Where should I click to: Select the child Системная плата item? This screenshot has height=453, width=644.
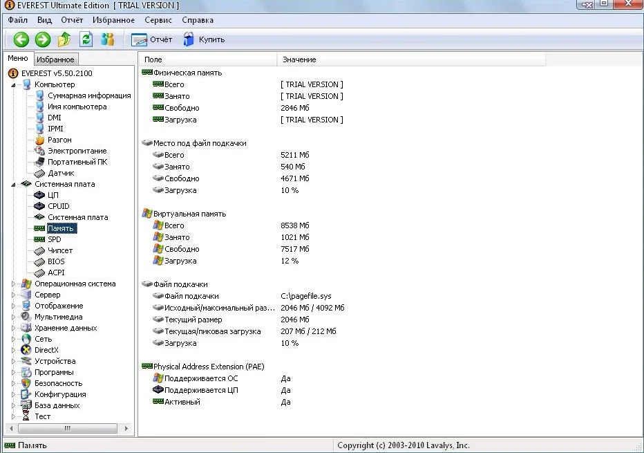coord(77,217)
